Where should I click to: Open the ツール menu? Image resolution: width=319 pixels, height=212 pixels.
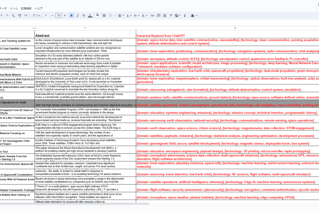tap(14, 8)
